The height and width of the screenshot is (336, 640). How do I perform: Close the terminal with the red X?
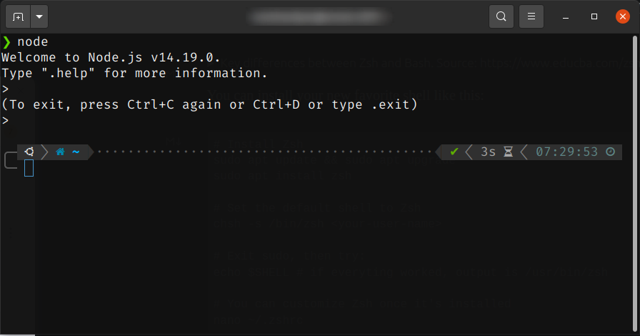pyautogui.click(x=622, y=16)
